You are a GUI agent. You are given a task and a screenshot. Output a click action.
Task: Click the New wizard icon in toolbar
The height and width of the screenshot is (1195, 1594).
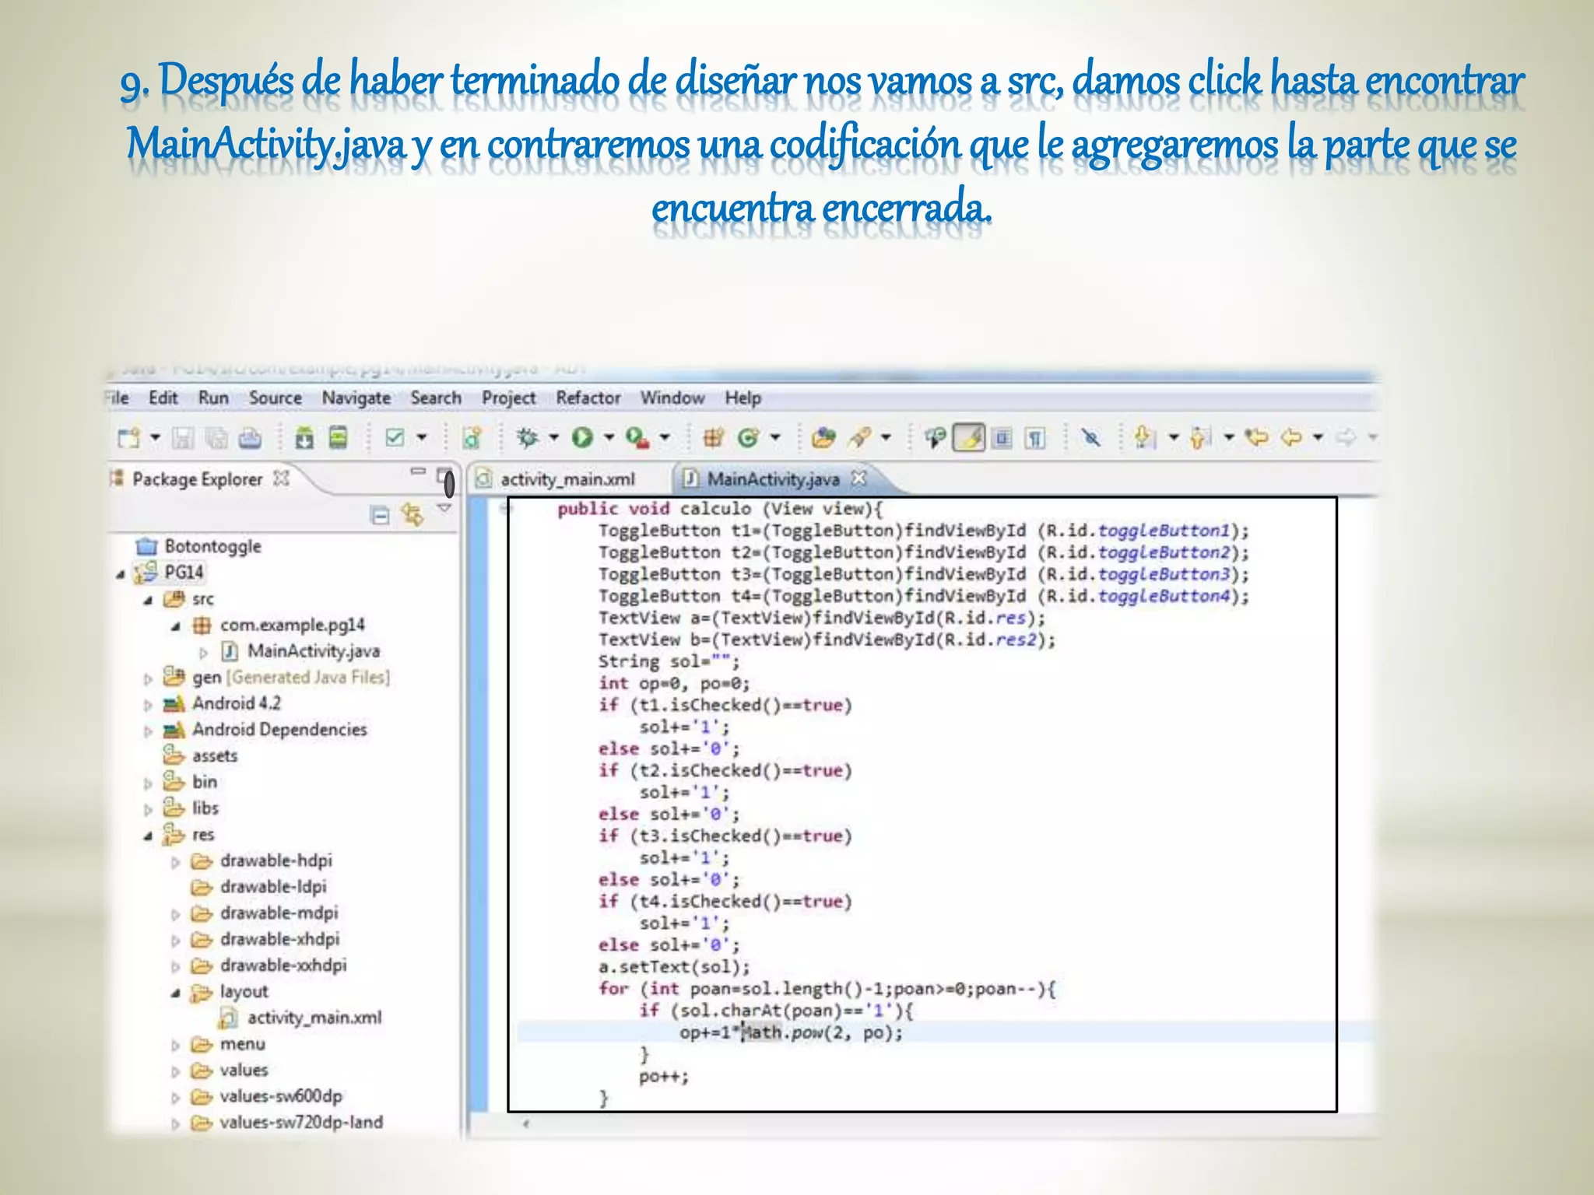coord(128,439)
